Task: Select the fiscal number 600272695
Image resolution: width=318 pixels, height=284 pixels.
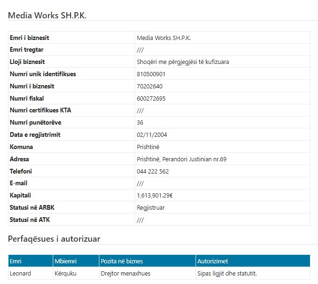Action: [151, 98]
